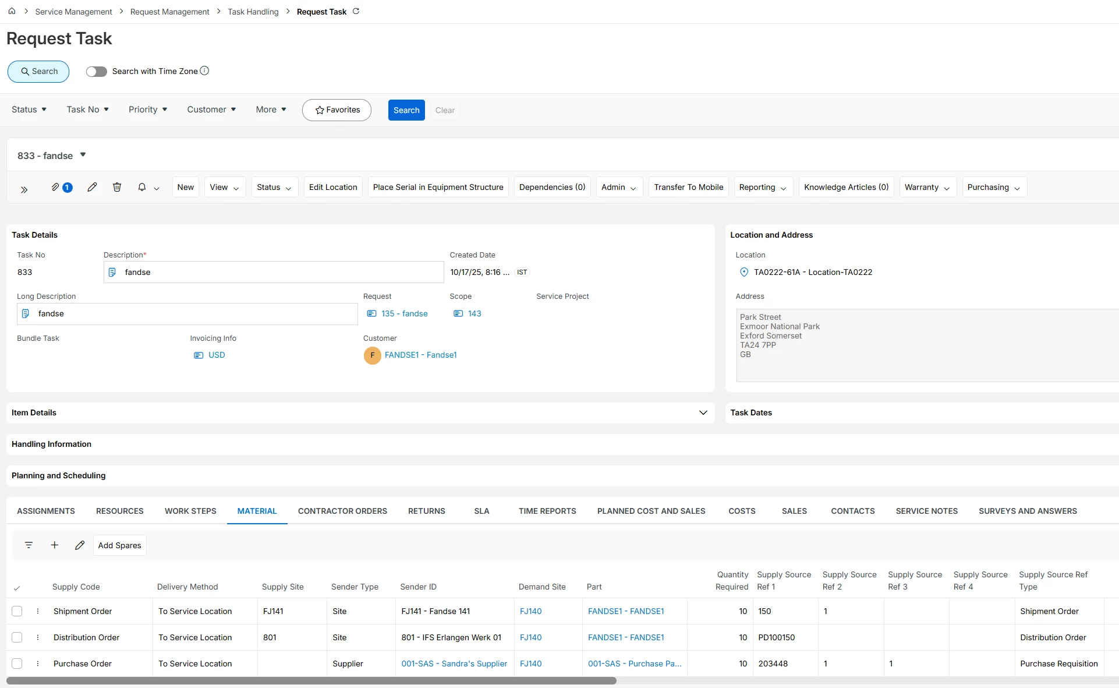Check the Shipment Order row checkbox
Screen dimensions: 1119x688
(17, 611)
